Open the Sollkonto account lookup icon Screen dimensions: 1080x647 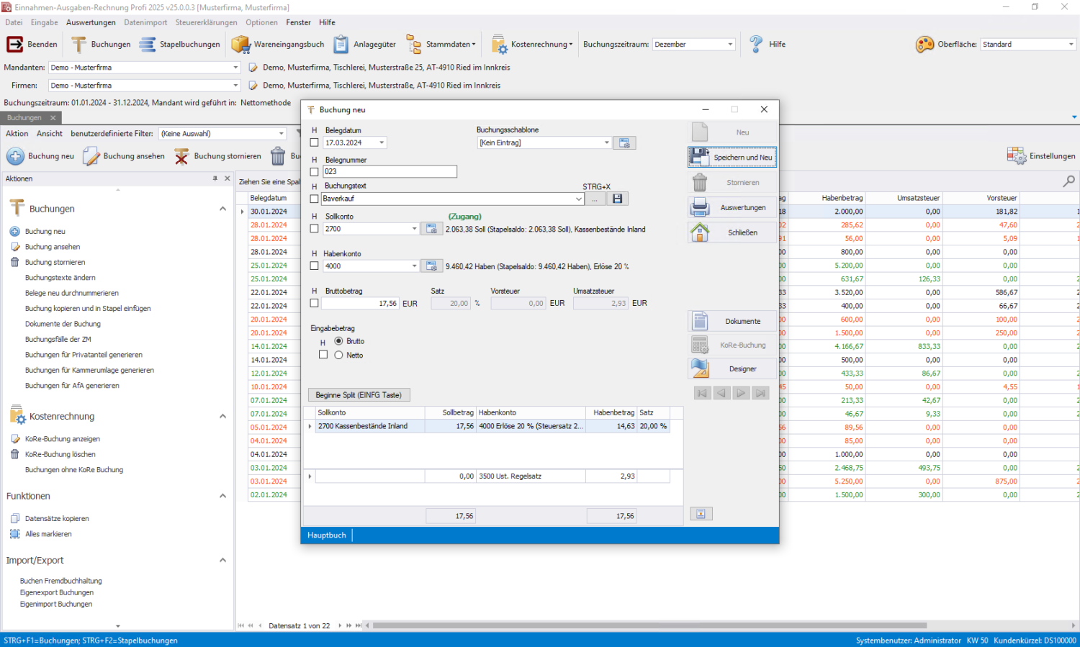431,229
